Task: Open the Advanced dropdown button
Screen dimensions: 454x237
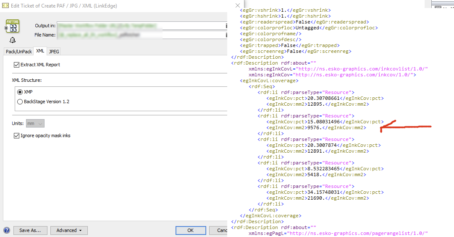Action: (x=69, y=230)
